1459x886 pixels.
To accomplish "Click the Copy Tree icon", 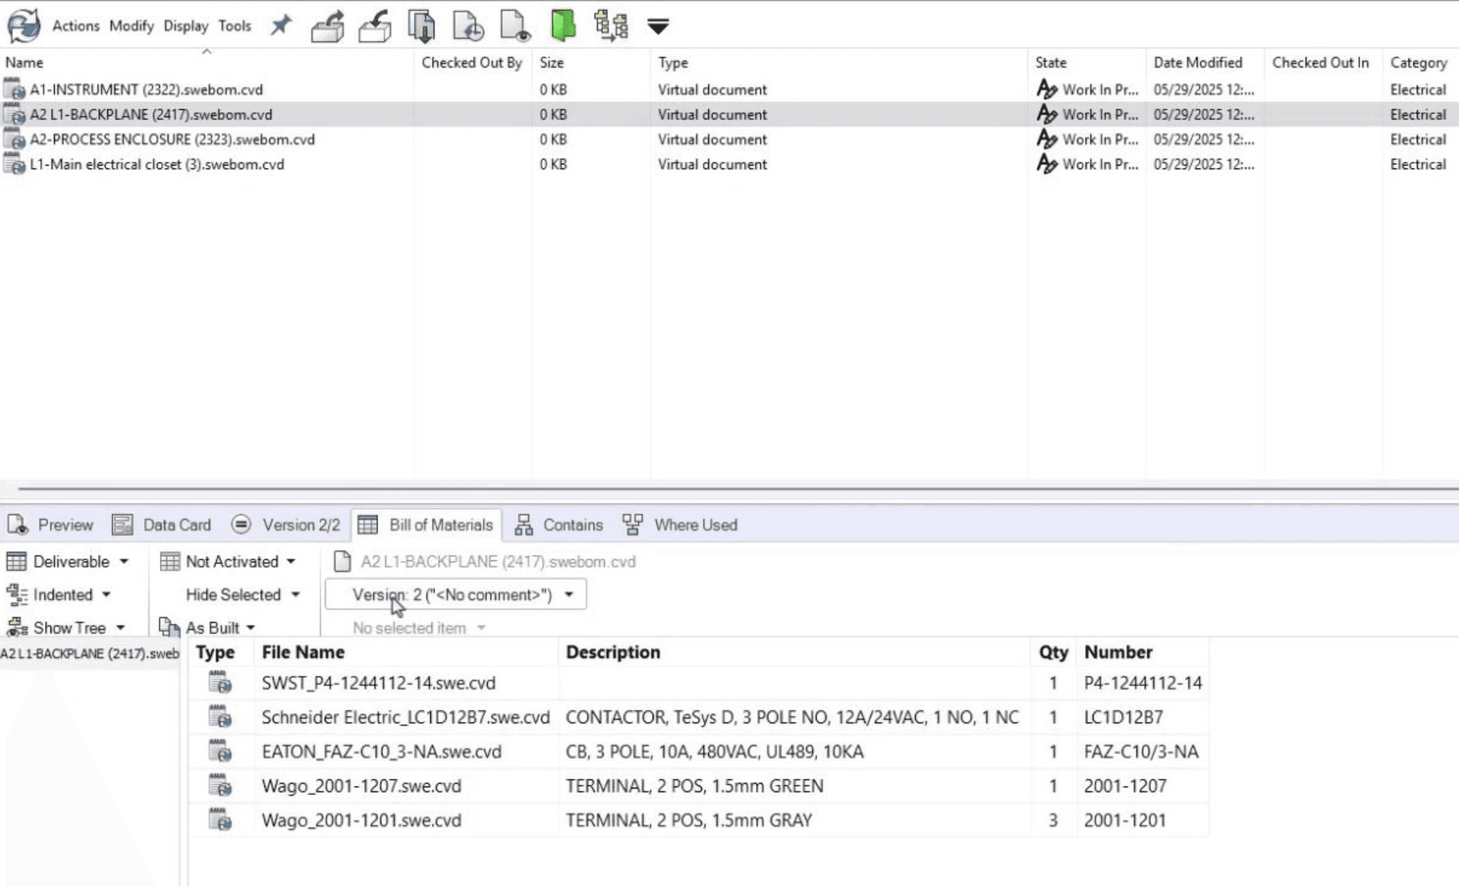I will tap(611, 26).
